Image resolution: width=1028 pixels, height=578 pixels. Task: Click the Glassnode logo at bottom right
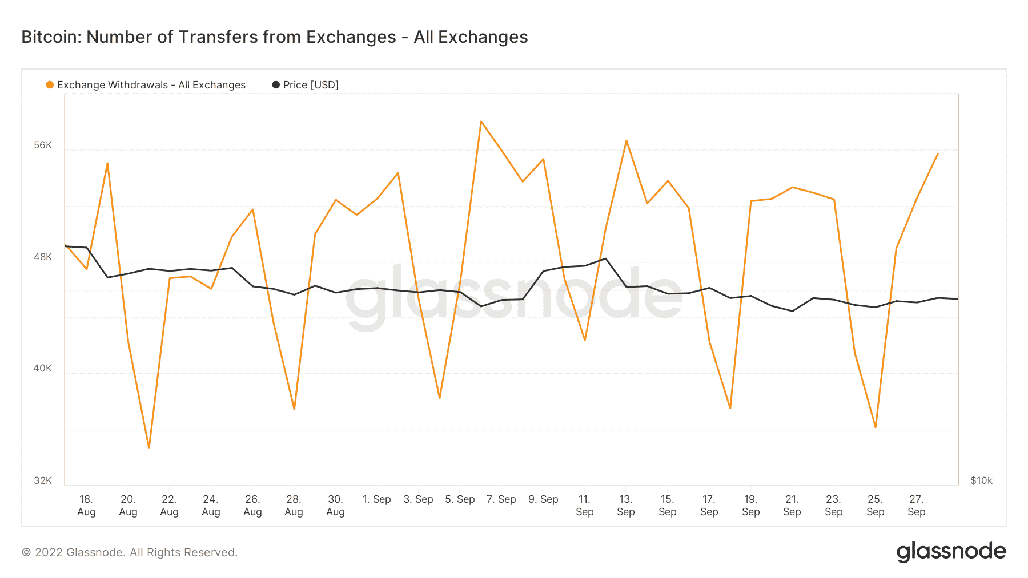click(x=951, y=552)
